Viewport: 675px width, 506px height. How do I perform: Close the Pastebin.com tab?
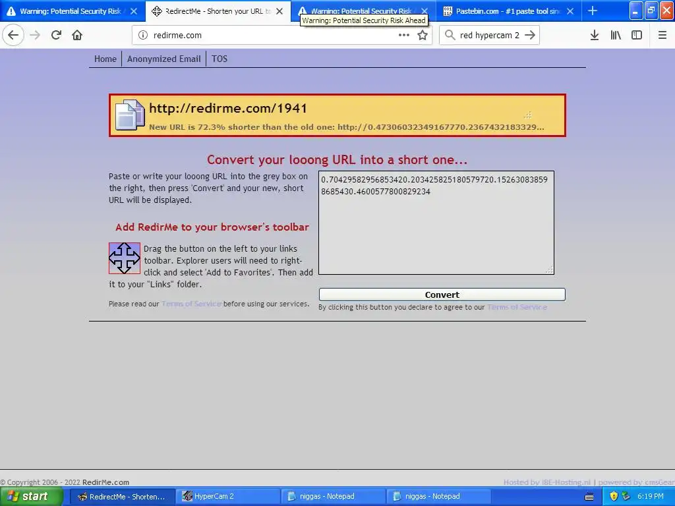pyautogui.click(x=570, y=11)
